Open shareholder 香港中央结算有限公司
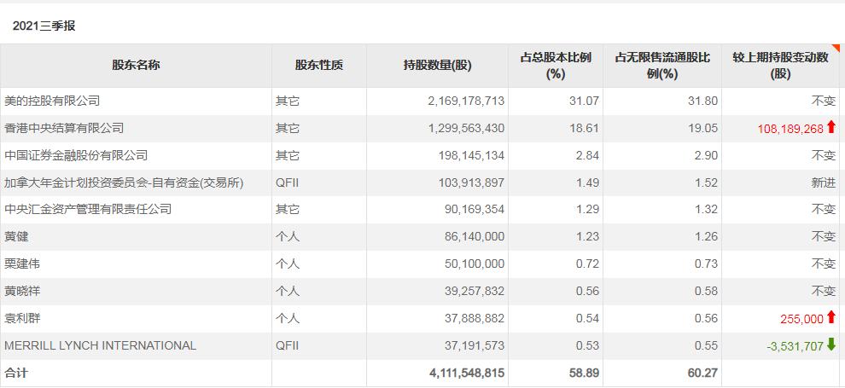The image size is (845, 388). (64, 128)
